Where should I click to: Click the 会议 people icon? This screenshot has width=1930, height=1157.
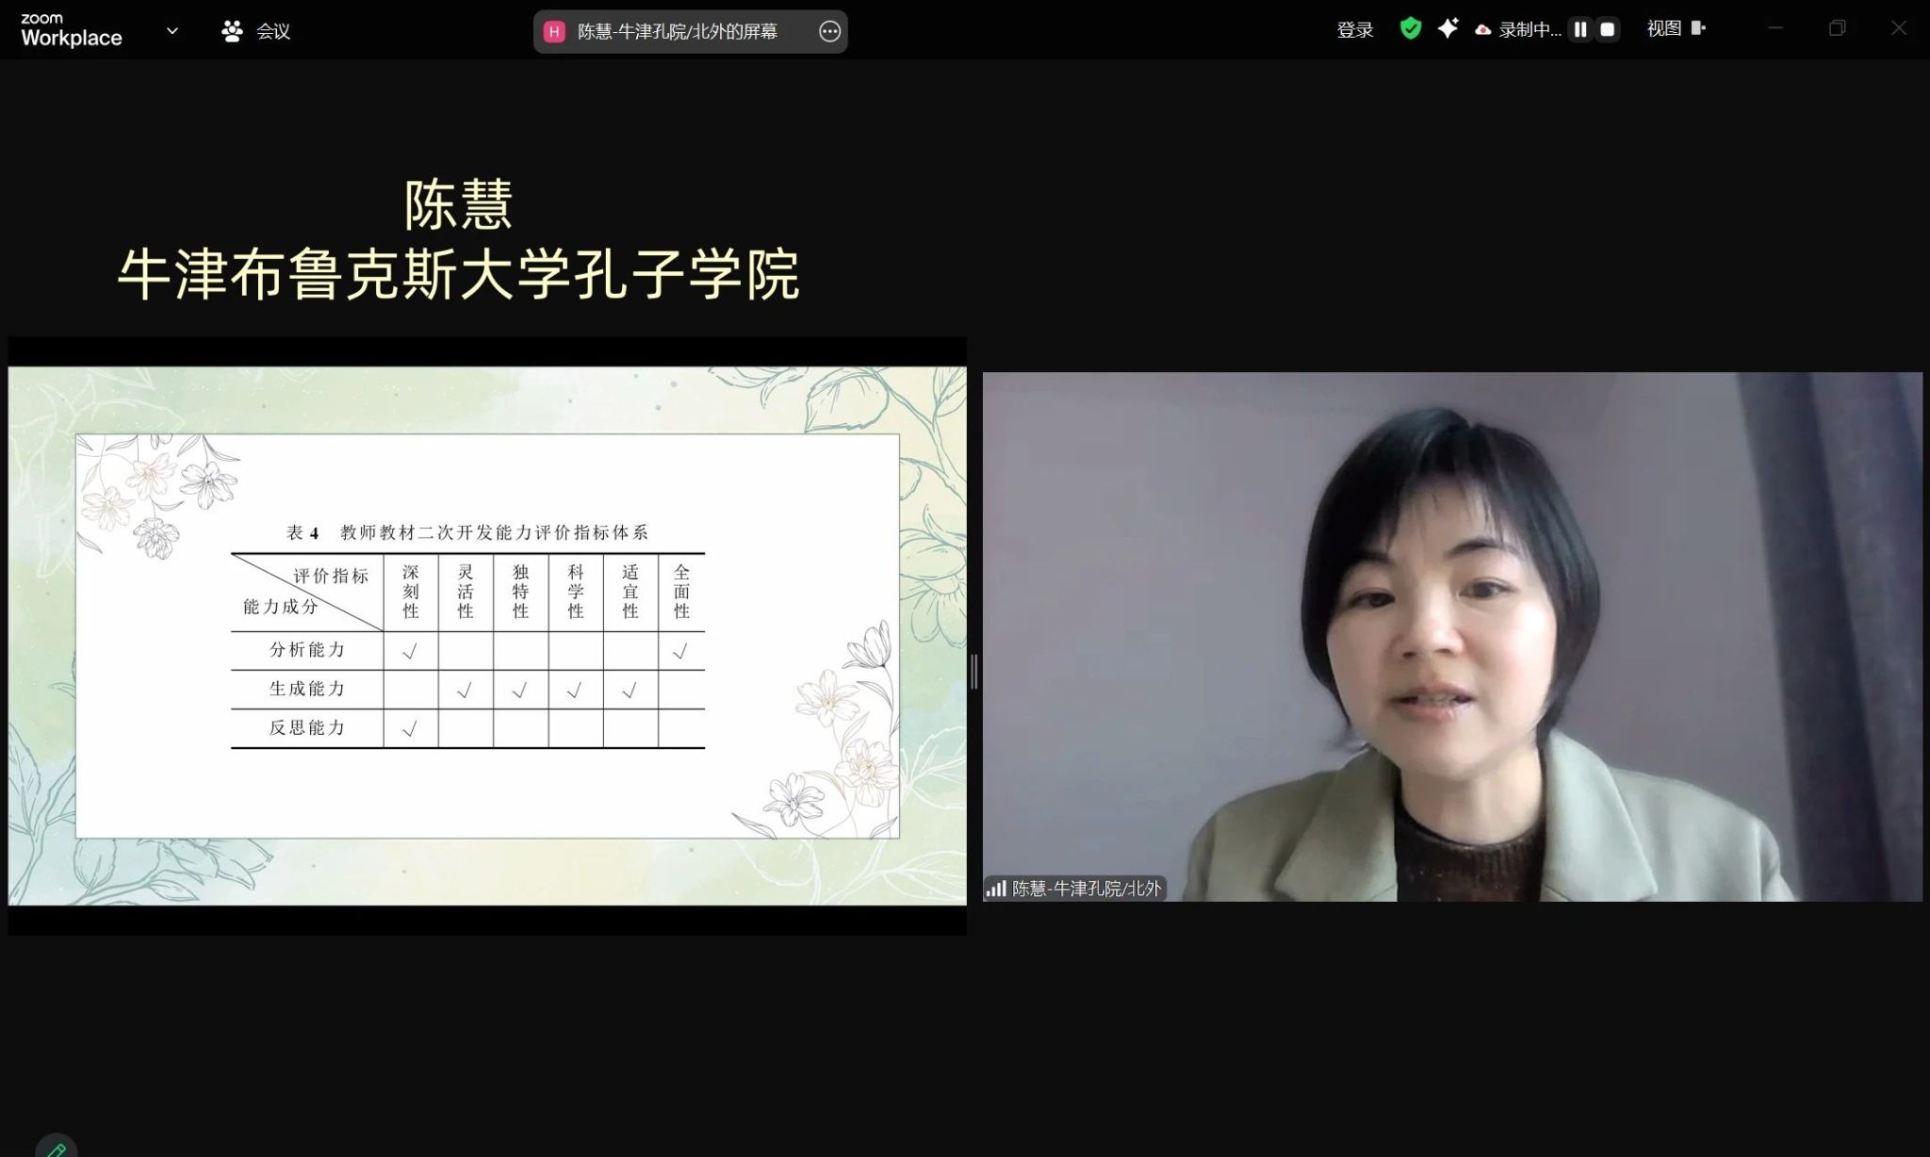pos(232,31)
